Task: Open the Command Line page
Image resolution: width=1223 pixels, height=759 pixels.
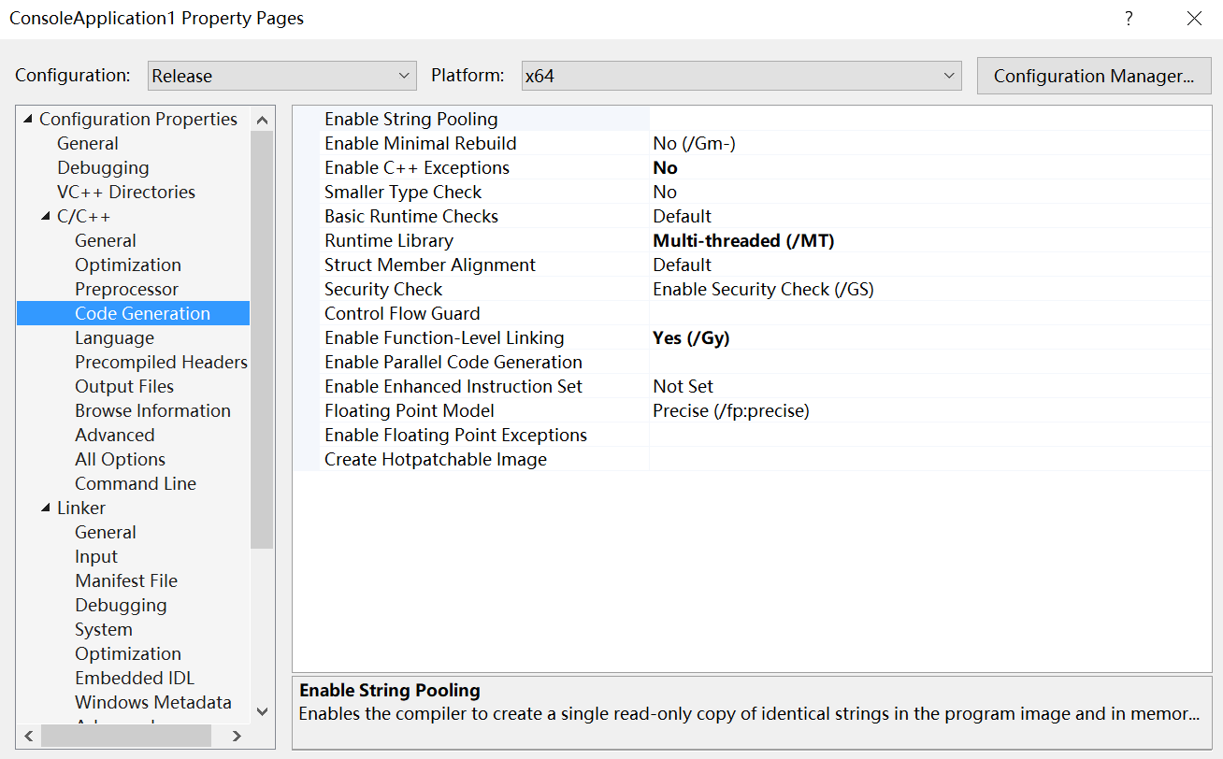Action: click(x=135, y=483)
